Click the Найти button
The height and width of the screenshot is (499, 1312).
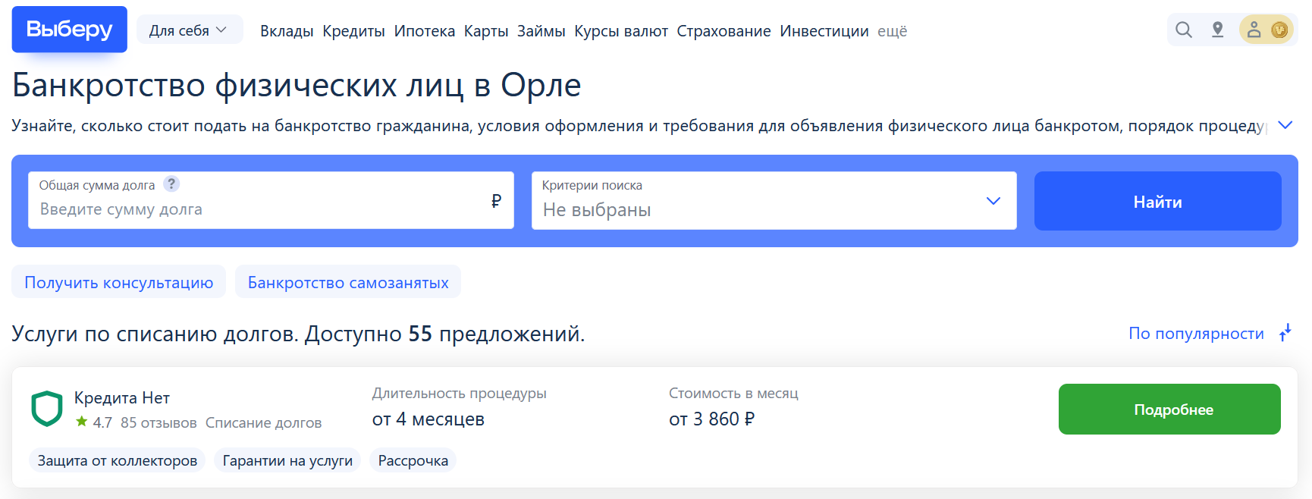(x=1157, y=201)
